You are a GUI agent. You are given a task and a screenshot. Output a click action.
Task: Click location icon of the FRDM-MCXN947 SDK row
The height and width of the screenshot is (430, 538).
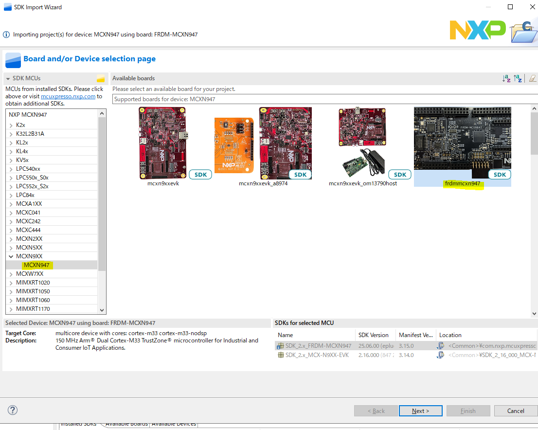tap(441, 346)
